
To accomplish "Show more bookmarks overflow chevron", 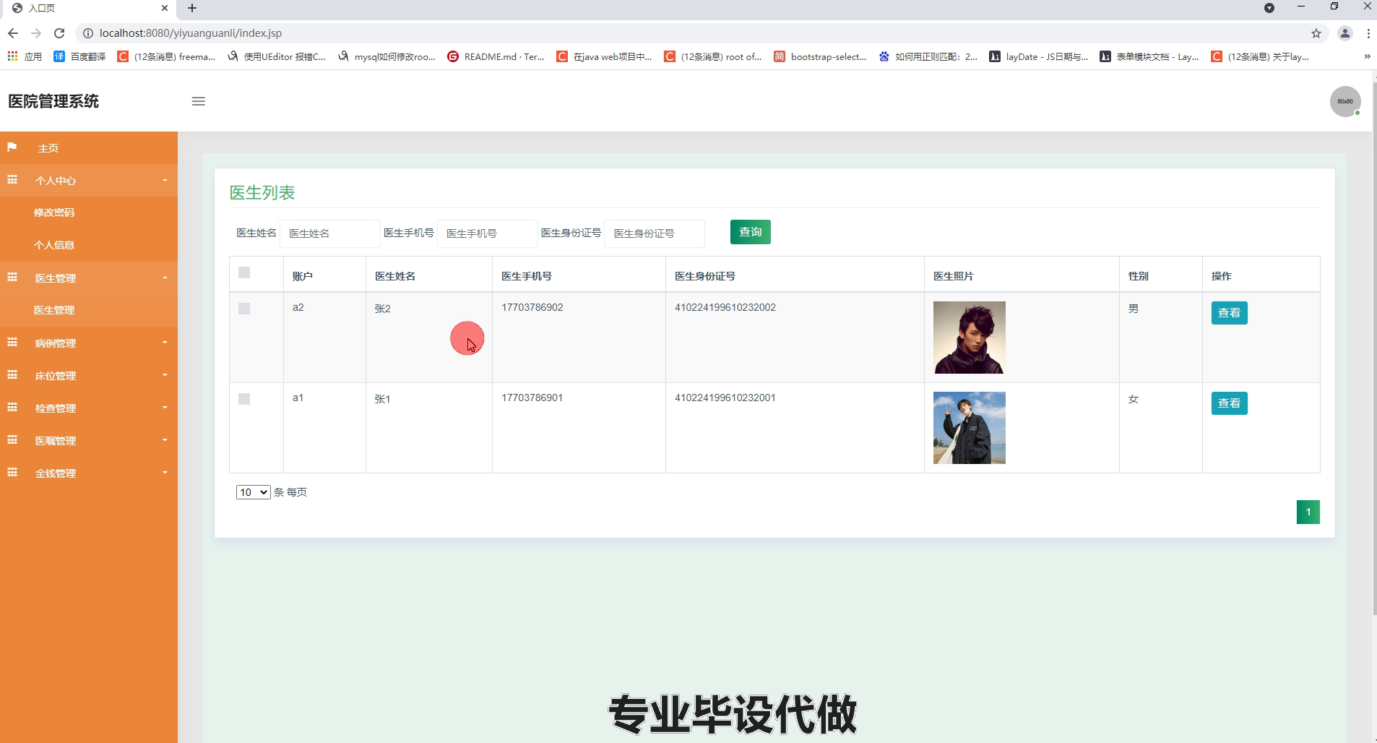I will click(x=1367, y=56).
